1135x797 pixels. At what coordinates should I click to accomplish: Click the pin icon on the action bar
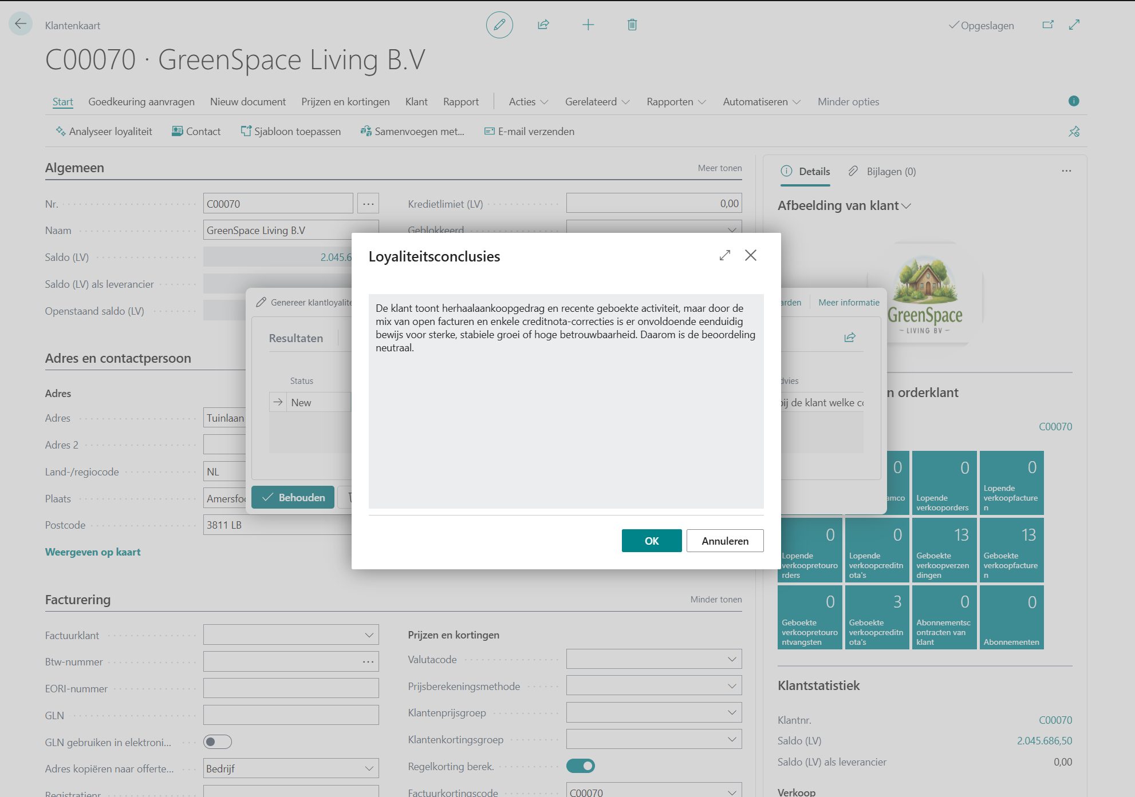(x=1074, y=132)
